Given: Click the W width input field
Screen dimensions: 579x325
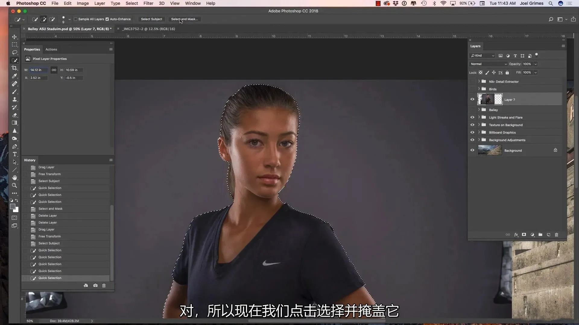Looking at the screenshot, I should pyautogui.click(x=38, y=70).
